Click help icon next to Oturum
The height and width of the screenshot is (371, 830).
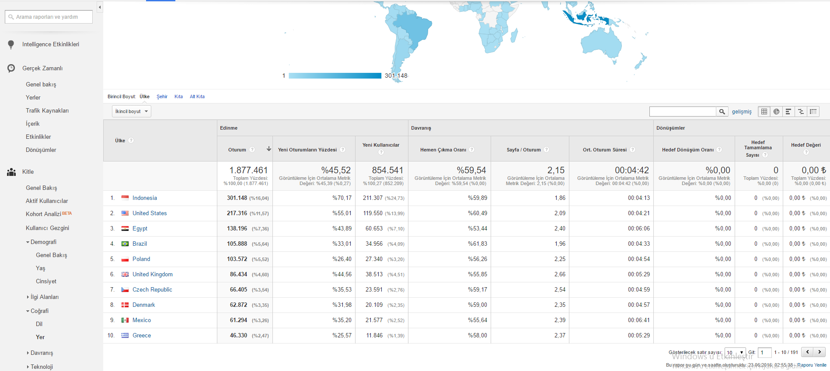tap(252, 150)
